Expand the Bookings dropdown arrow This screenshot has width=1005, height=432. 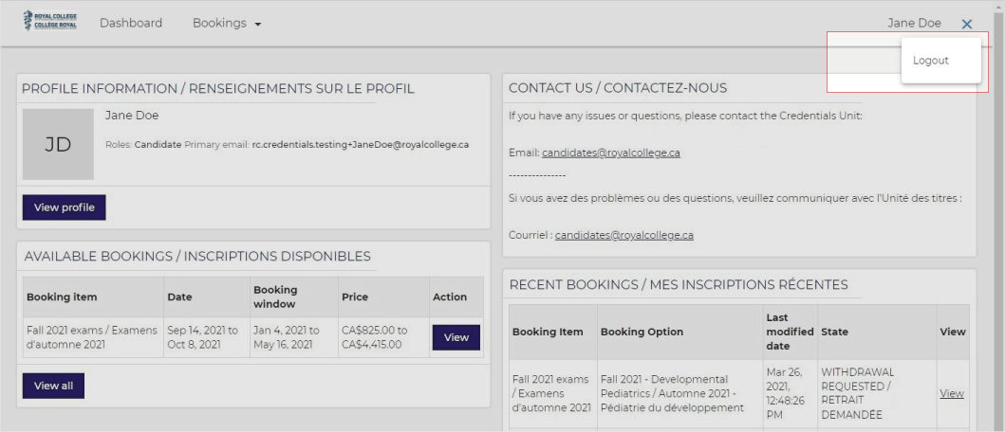[x=258, y=25]
